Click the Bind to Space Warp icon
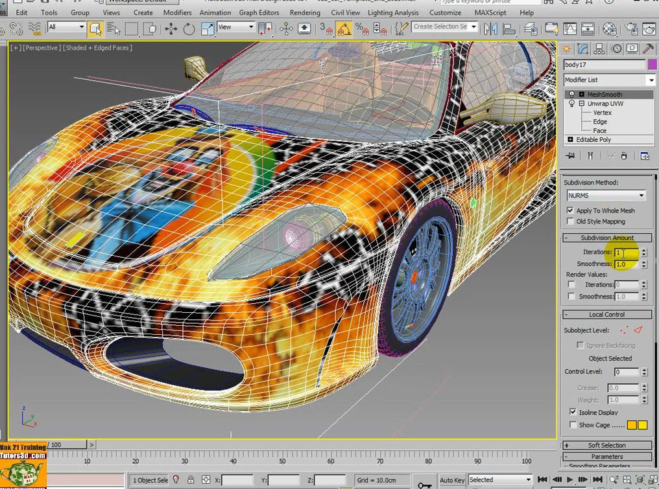The image size is (659, 489). (x=34, y=28)
